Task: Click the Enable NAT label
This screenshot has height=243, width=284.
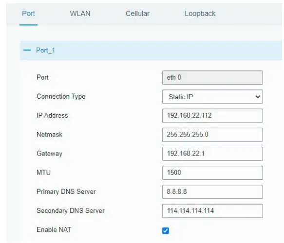Action: [54, 229]
